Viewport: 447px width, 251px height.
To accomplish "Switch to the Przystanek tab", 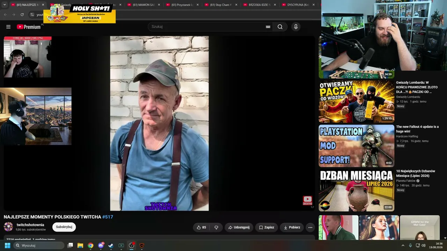I will 182,5.
